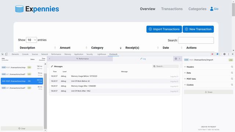Go to Transactions in the navigation
Screen dimensions: 235x132
point(172,9)
